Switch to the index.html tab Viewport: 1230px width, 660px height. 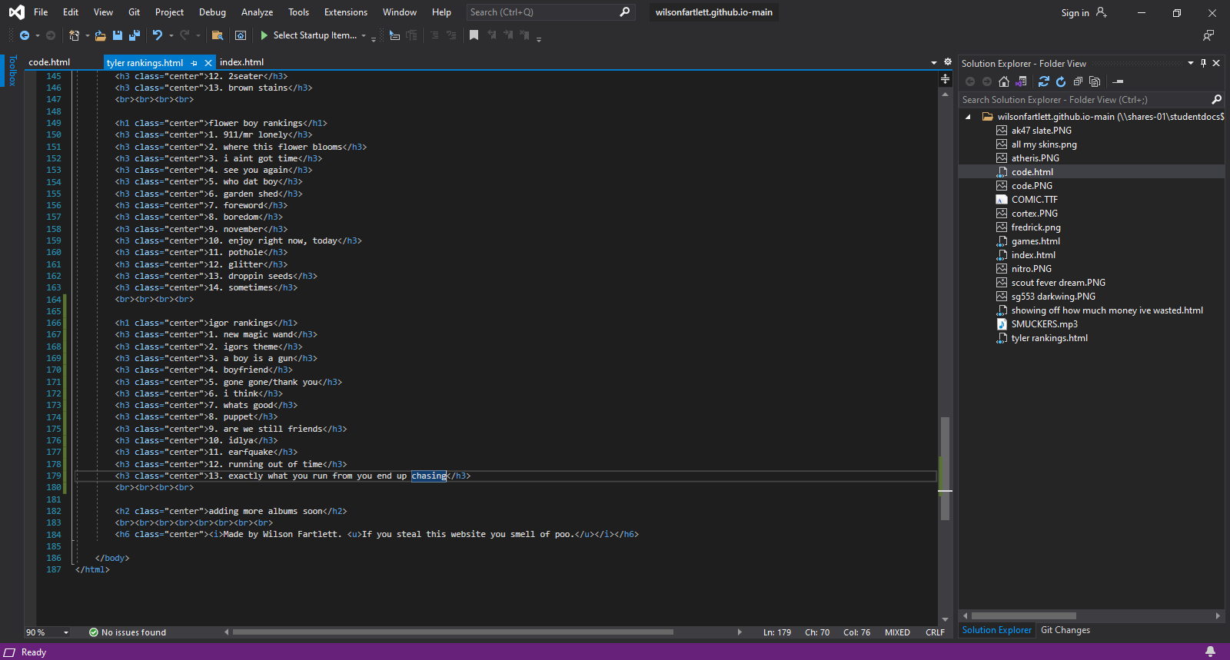(241, 62)
